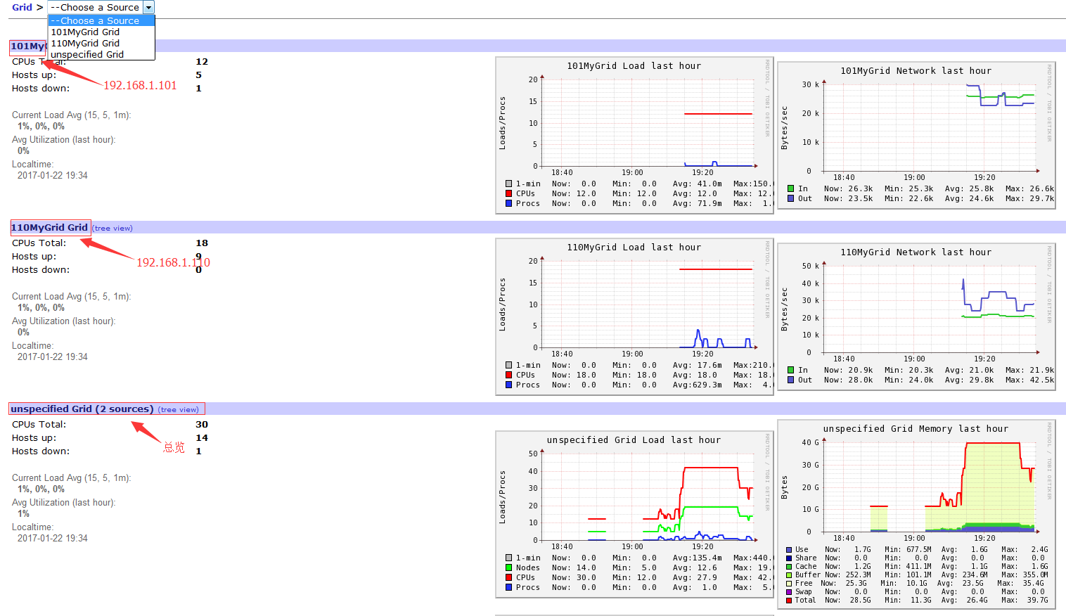1066x616 pixels.
Task: Choose "110MyGrid Grid" option in dropdown
Action: [x=85, y=43]
